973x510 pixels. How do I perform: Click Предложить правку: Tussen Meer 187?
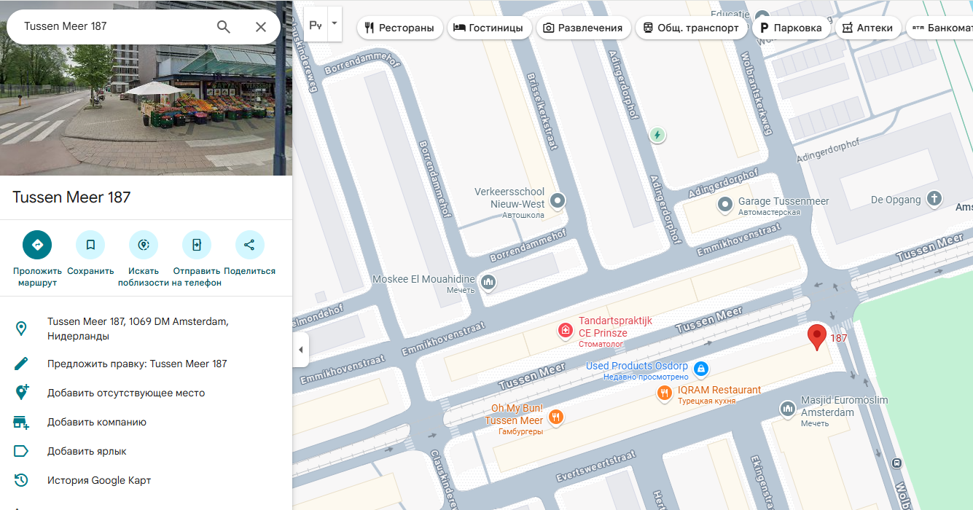pyautogui.click(x=137, y=364)
